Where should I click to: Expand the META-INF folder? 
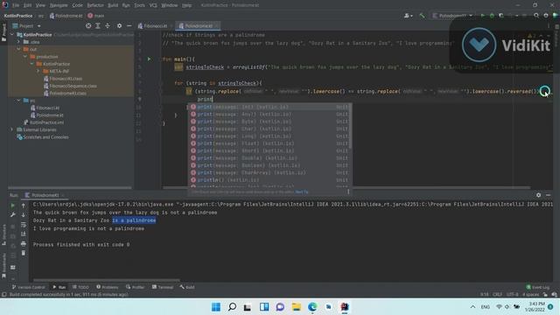pos(38,71)
